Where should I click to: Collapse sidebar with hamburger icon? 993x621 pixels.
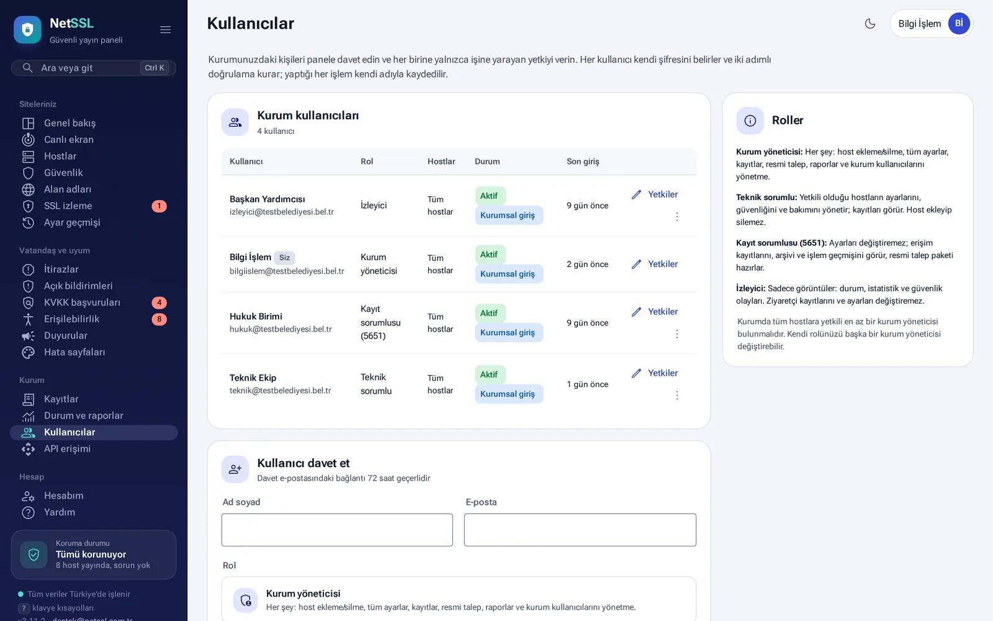coord(165,30)
